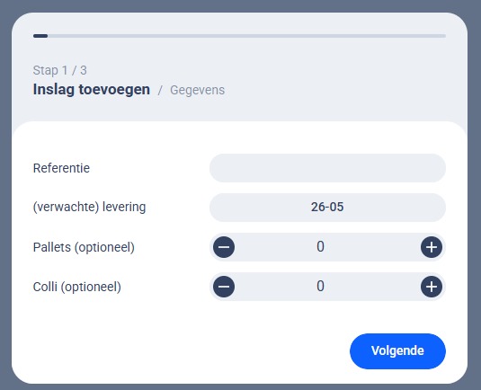Click the Colli (optioneel) label
This screenshot has width=481, height=390.
[x=77, y=287]
